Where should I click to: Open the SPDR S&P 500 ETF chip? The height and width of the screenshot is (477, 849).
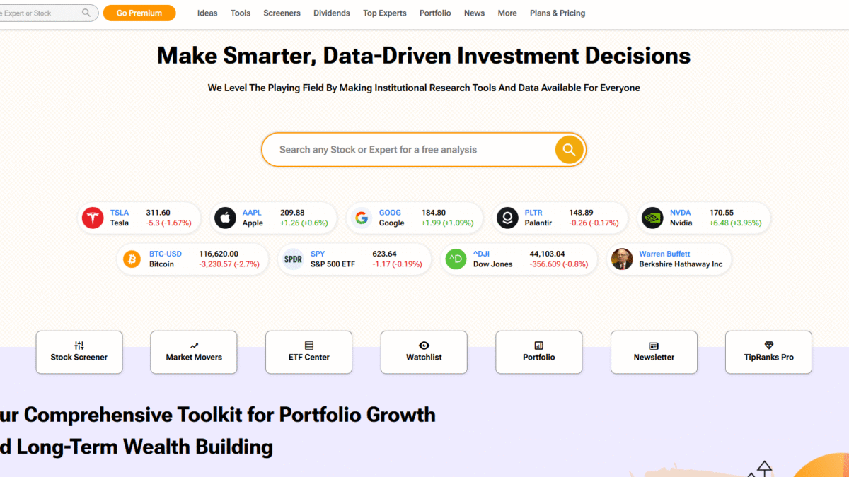click(x=354, y=259)
